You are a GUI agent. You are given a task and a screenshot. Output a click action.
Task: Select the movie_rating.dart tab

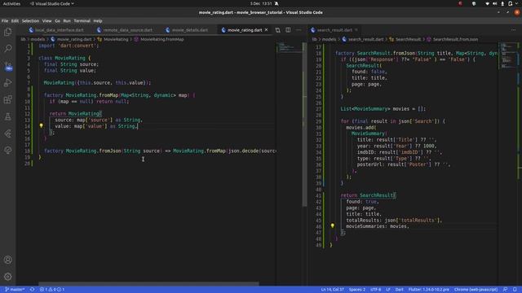coord(245,30)
